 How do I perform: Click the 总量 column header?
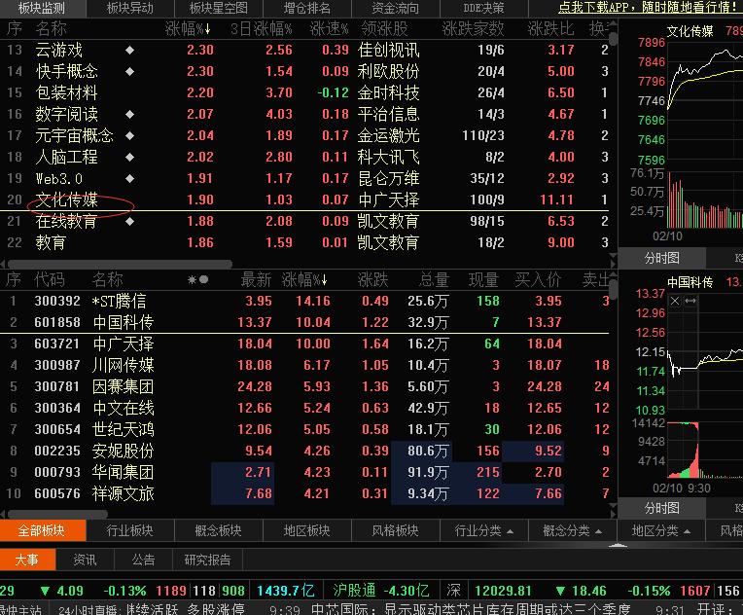(x=434, y=280)
